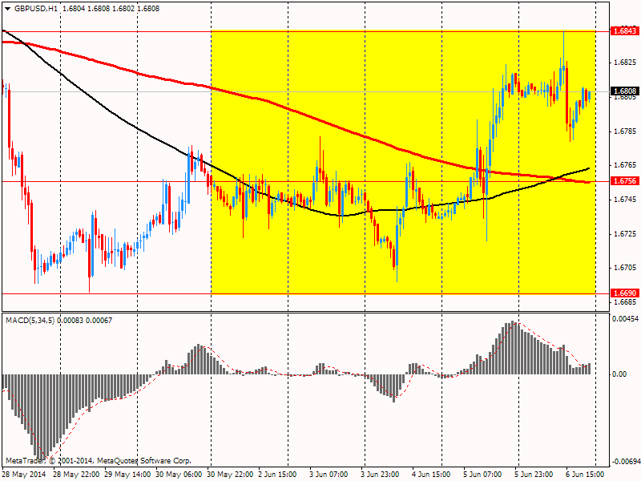
Task: Click the 0.00454 MACD scale value
Action: [x=625, y=318]
